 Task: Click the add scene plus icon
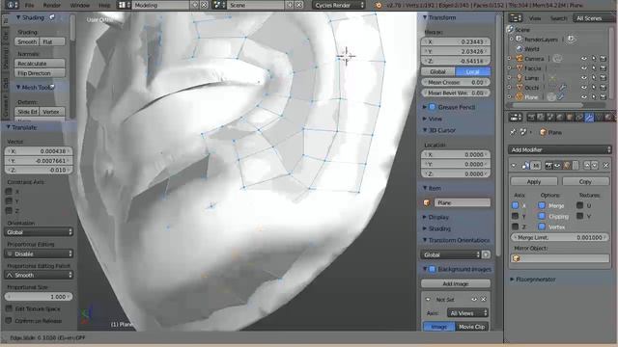coord(290,5)
